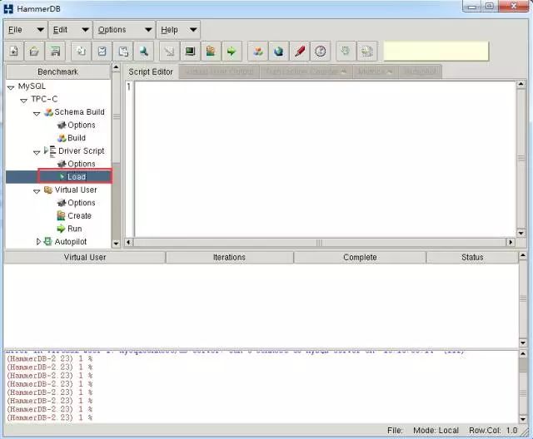Click the Script Editor horizontal scroll right arrow
Viewport: 533px width, 439px height.
(x=511, y=242)
